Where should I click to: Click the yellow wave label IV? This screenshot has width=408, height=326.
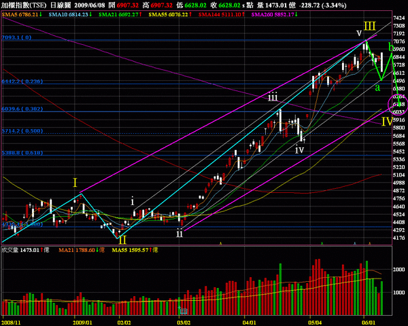point(388,122)
